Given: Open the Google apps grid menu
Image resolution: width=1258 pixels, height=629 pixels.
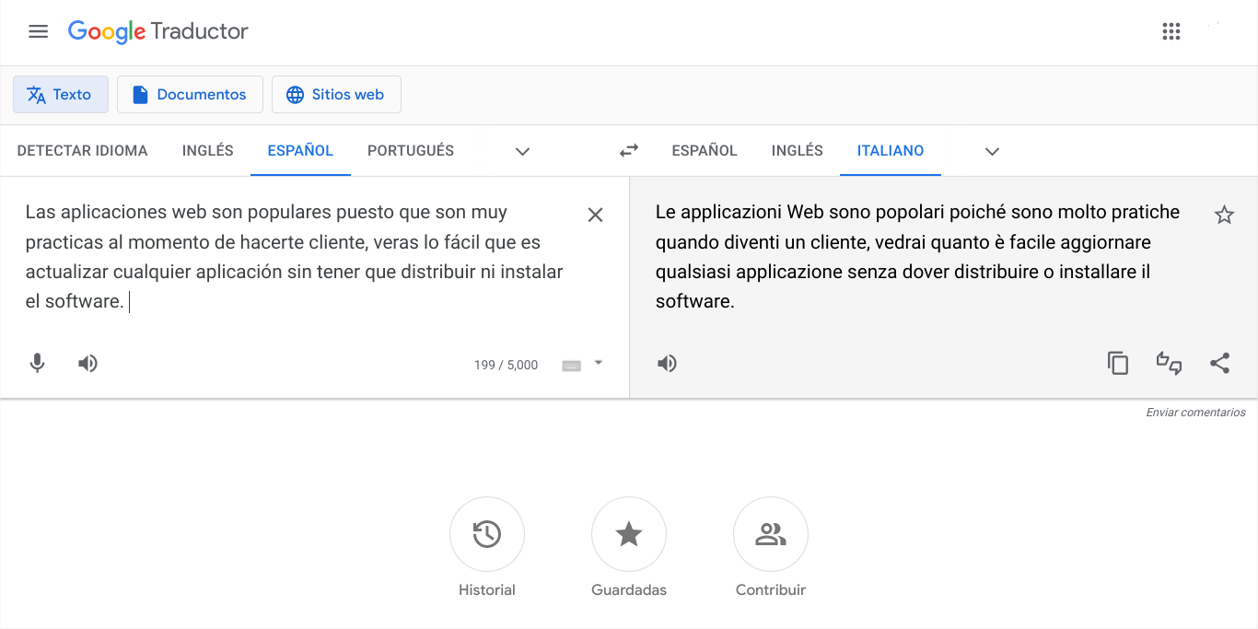Looking at the screenshot, I should (x=1171, y=30).
